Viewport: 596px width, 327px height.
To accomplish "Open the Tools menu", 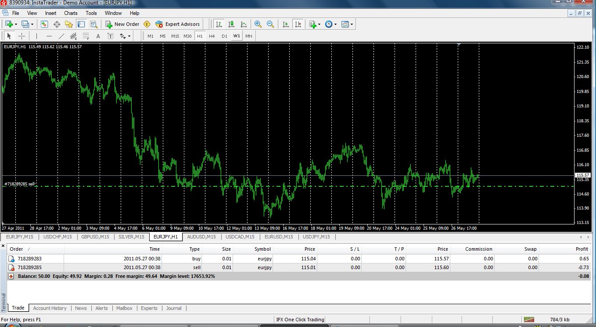I will point(91,13).
